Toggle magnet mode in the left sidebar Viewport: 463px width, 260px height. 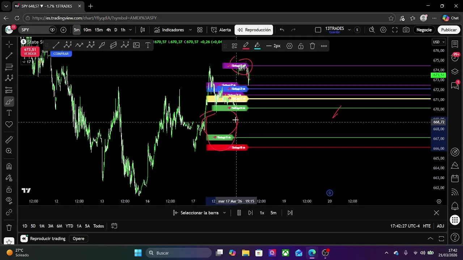9,166
